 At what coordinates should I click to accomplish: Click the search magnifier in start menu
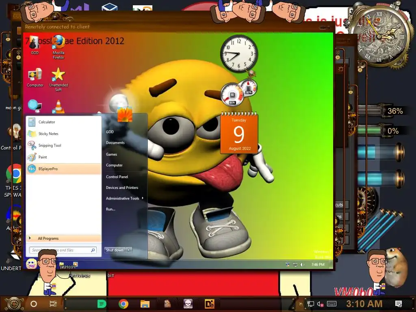[x=93, y=250]
